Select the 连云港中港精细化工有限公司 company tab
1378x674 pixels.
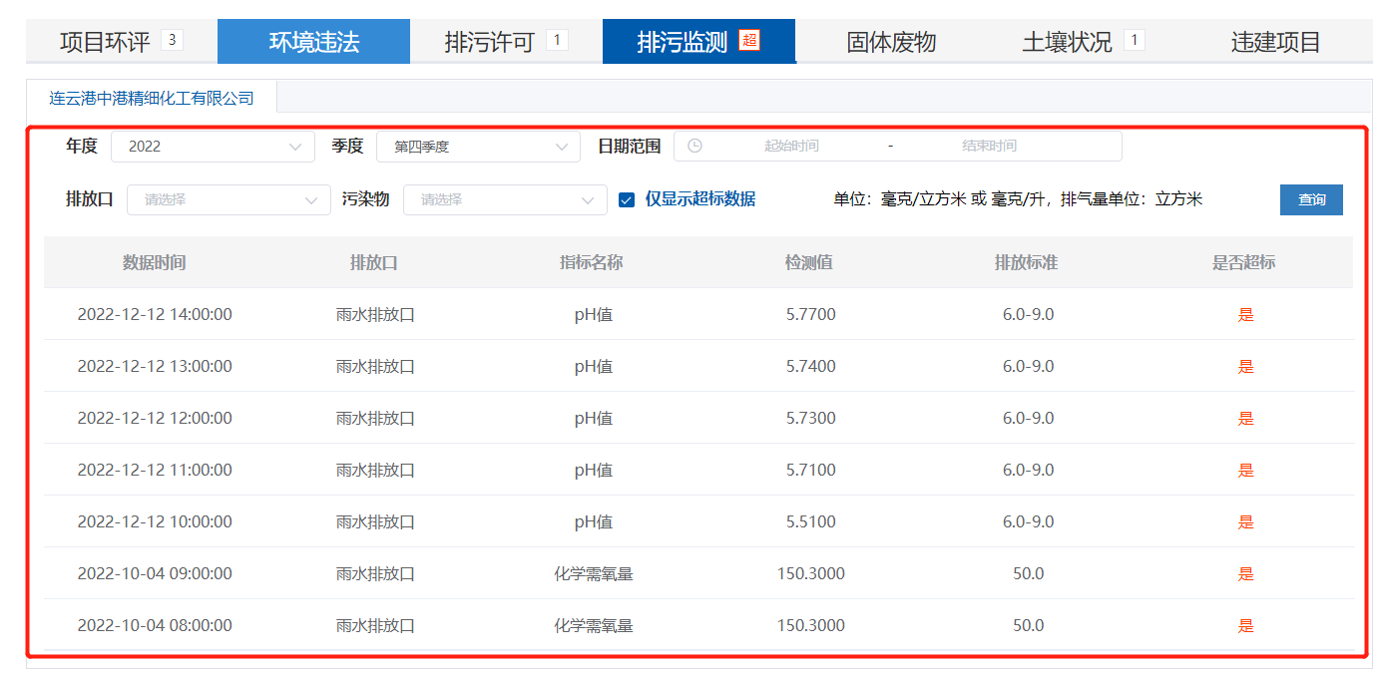pos(152,98)
